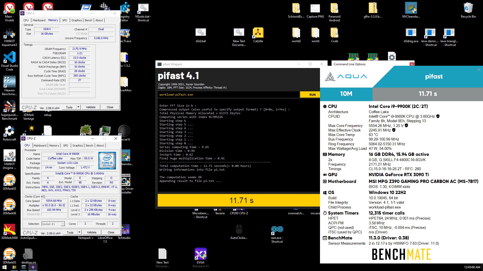Launch Heaven Benchmark desktop icon

[x=10, y=86]
